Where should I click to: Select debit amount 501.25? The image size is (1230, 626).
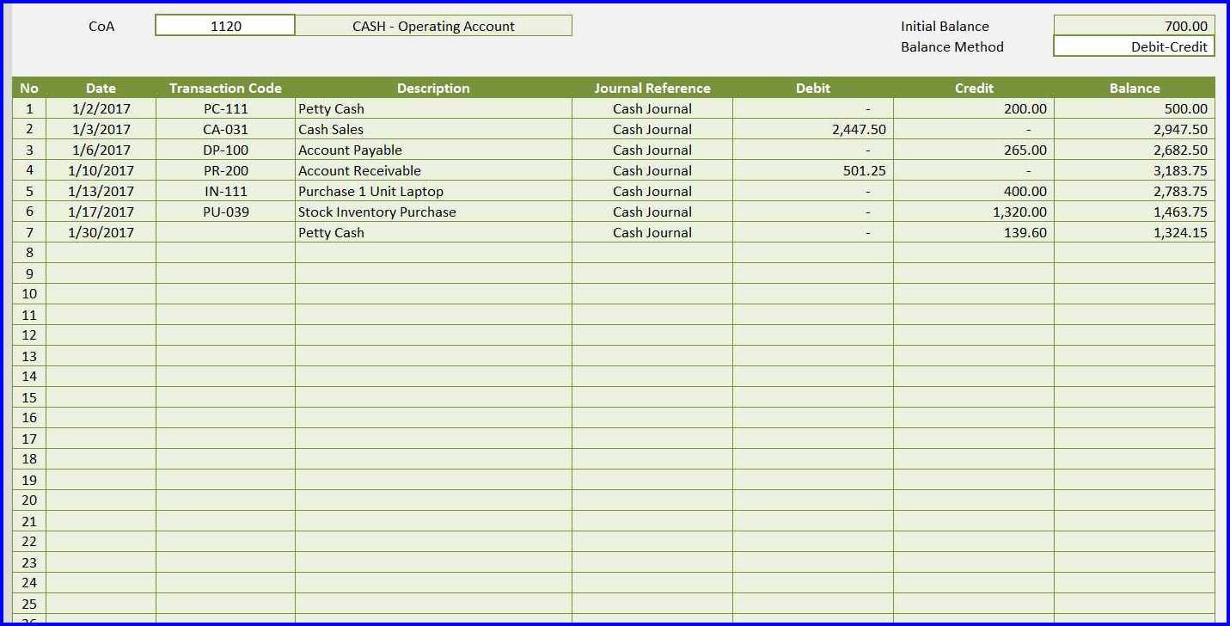[x=813, y=170]
